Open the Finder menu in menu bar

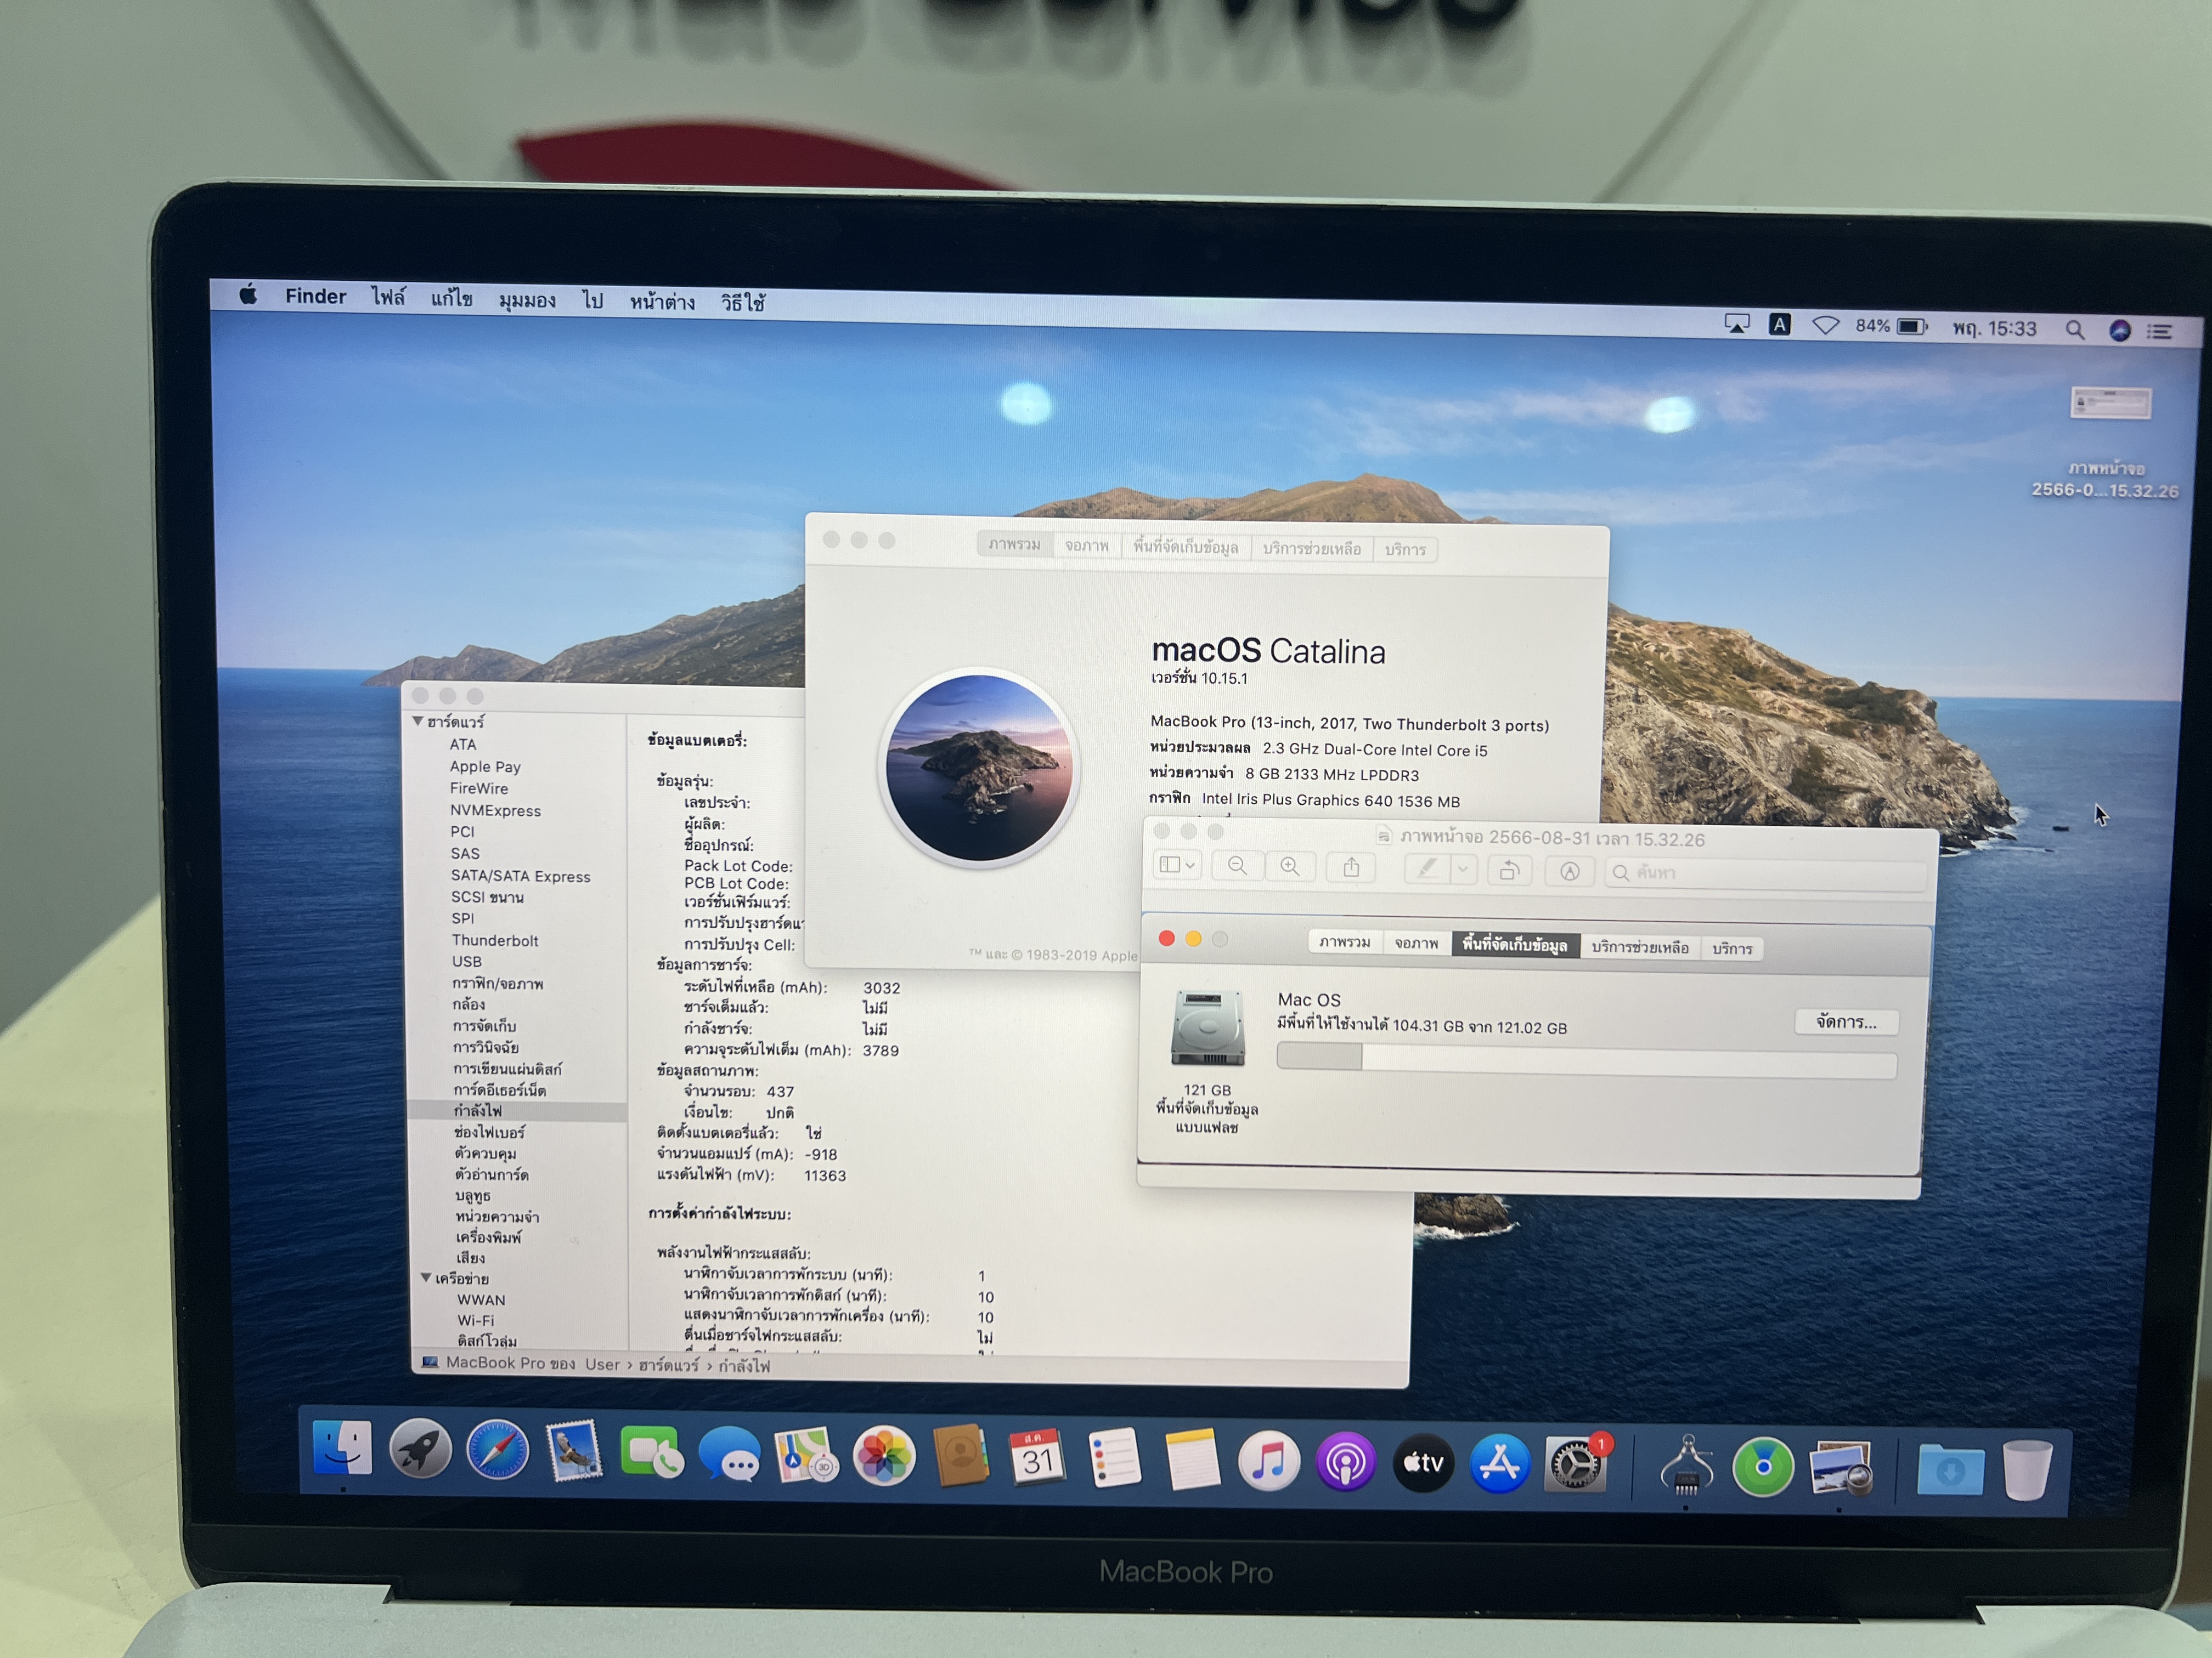(x=315, y=296)
